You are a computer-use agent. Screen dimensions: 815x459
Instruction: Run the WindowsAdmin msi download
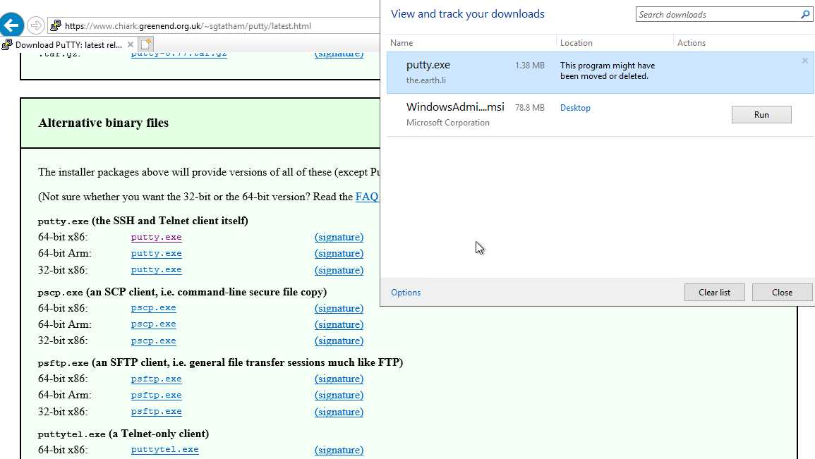pyautogui.click(x=761, y=115)
